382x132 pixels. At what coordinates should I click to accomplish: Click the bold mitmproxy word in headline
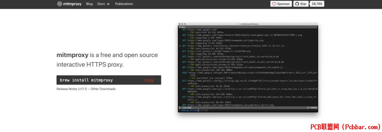click(73, 55)
